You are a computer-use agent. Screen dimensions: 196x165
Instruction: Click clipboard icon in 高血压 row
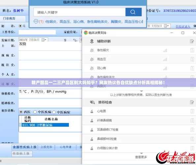point(192,59)
